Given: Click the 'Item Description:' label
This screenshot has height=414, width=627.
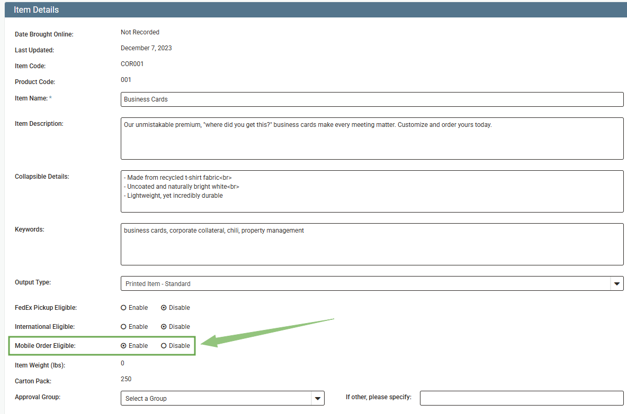Looking at the screenshot, I should (x=39, y=124).
